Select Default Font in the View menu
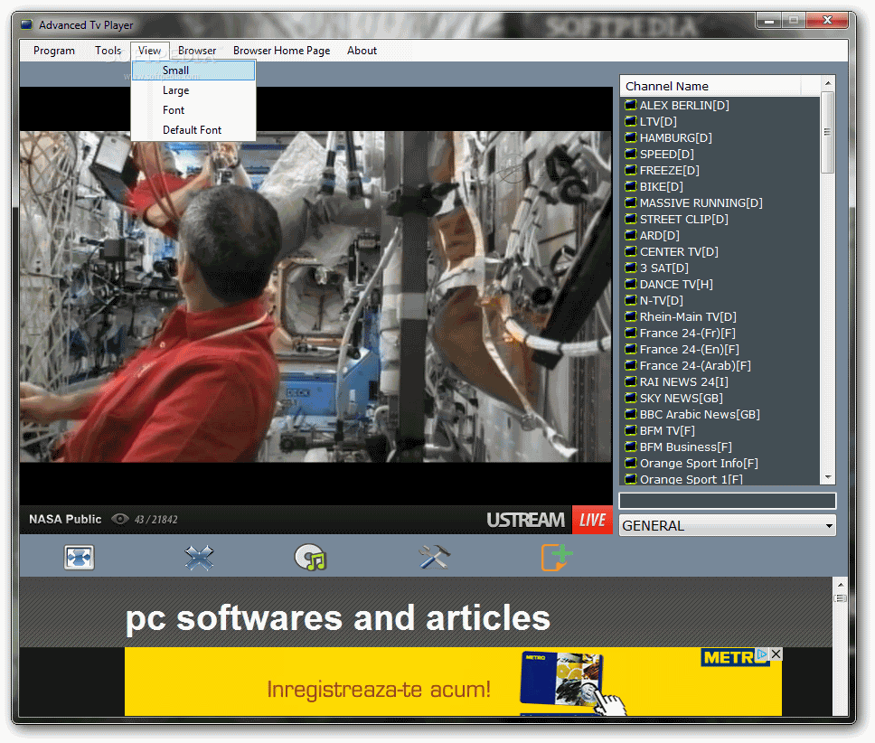 (193, 130)
